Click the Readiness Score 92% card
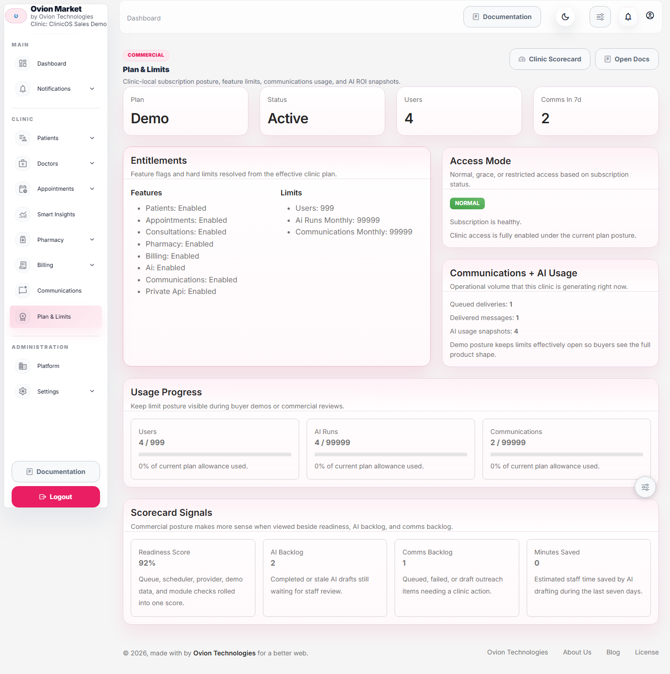670x674 pixels. pyautogui.click(x=193, y=578)
